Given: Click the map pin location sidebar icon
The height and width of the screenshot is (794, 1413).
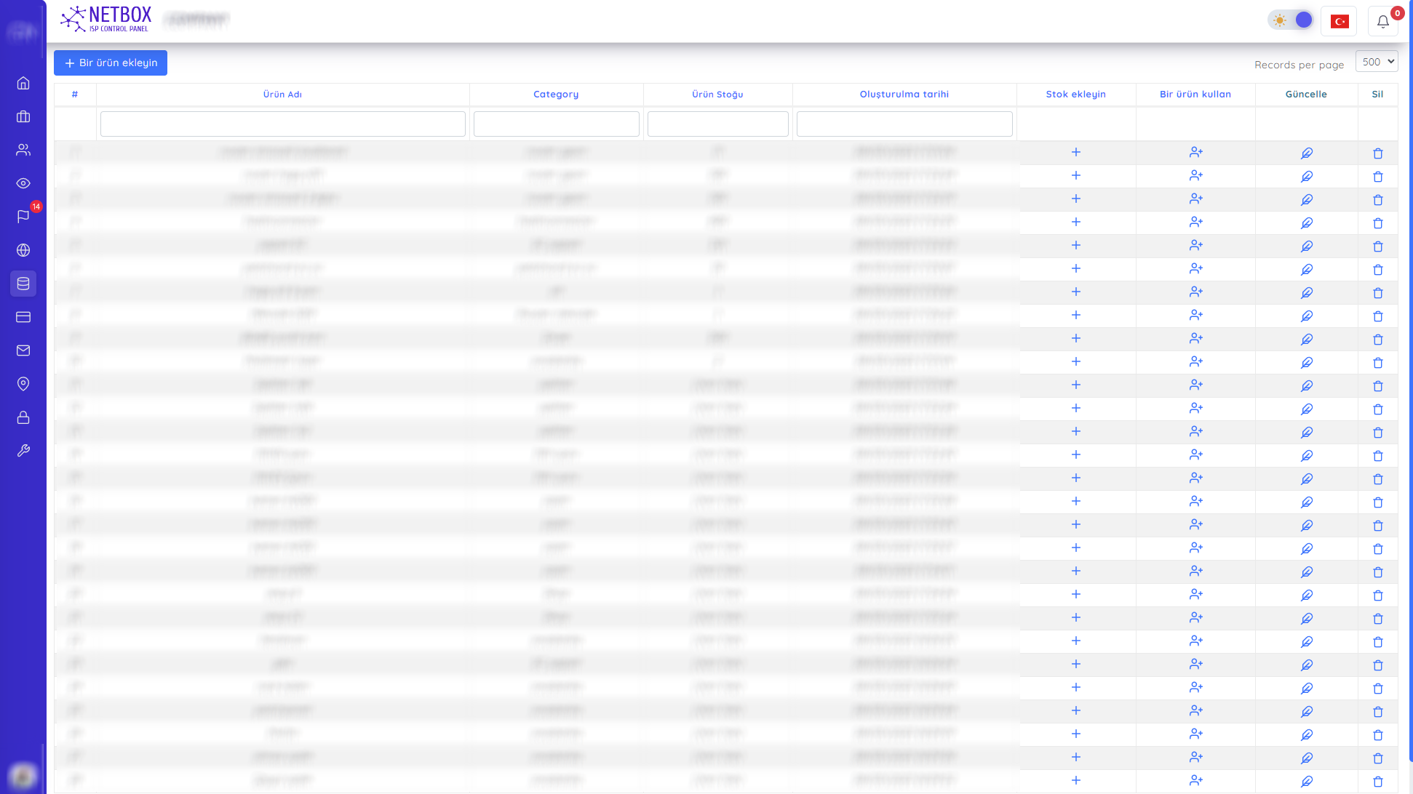Looking at the screenshot, I should pos(23,384).
